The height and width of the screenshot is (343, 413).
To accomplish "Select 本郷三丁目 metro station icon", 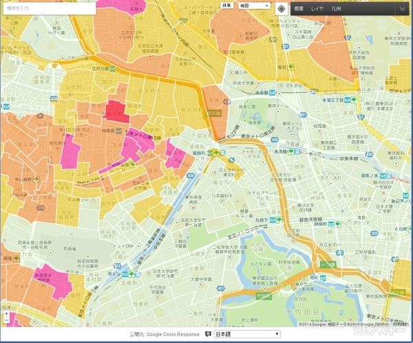I will pos(347,100).
